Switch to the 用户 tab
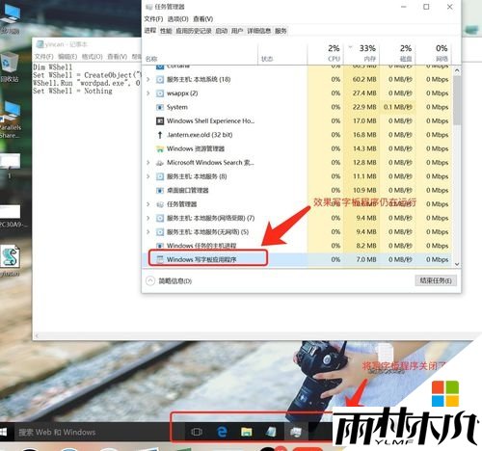Viewport: 482px width, 451px height. coord(237,31)
